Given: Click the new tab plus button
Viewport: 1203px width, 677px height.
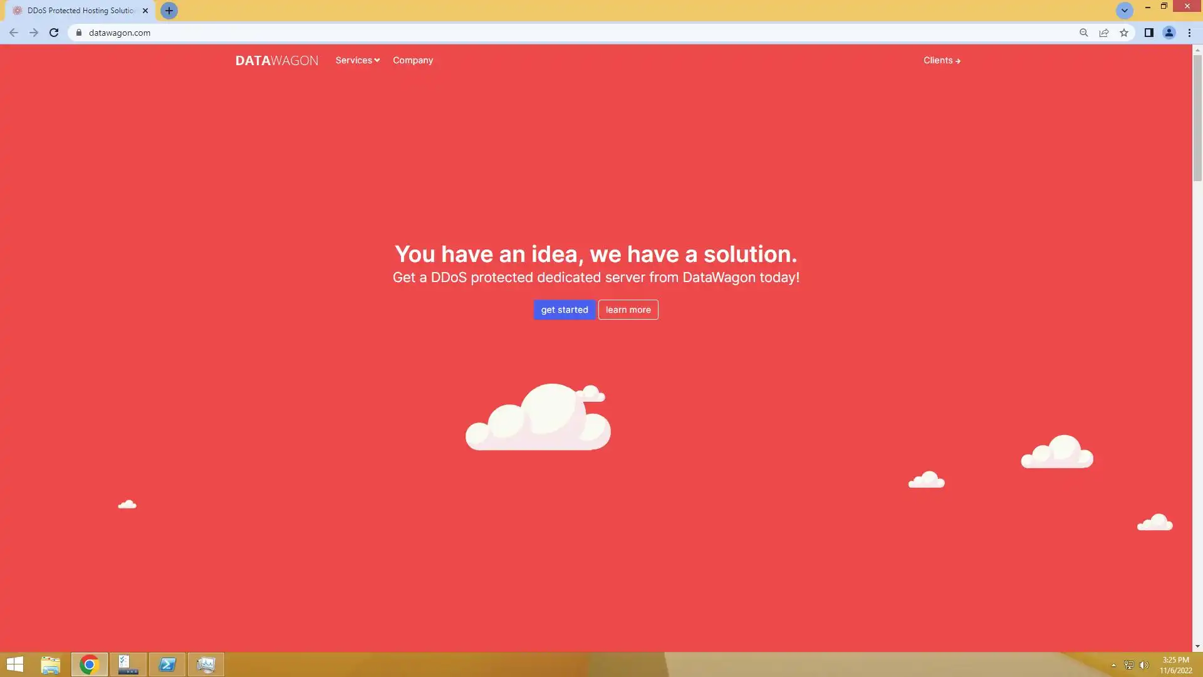Looking at the screenshot, I should click(x=169, y=11).
